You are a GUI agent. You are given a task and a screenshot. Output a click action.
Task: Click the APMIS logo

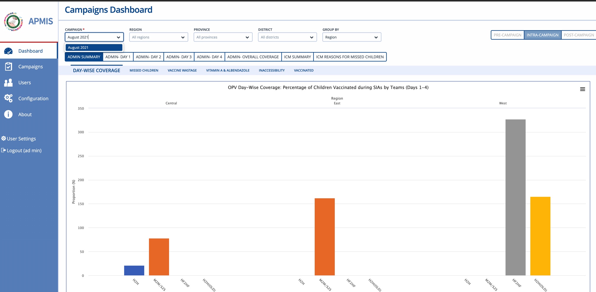click(13, 21)
